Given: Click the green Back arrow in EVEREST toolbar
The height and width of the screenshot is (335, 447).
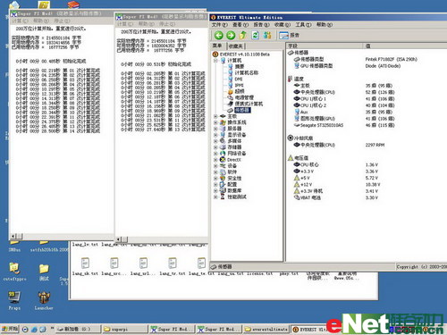Looking at the screenshot, I should [219, 36].
